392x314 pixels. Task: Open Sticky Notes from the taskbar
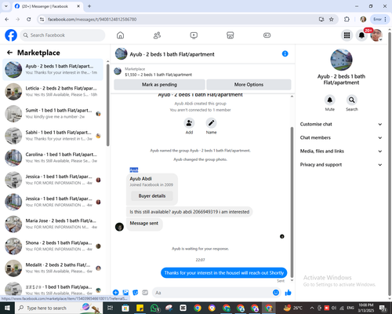click(140, 308)
